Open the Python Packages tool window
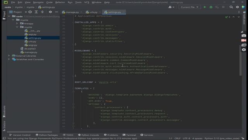This screenshot has height=140, width=248. point(46,135)
